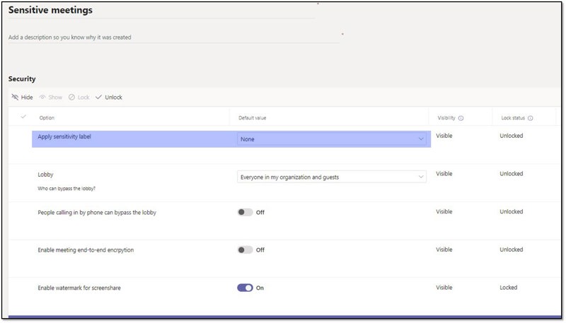This screenshot has height=323, width=566.
Task: Click the sensitivity label dropdown chevron
Action: 422,139
